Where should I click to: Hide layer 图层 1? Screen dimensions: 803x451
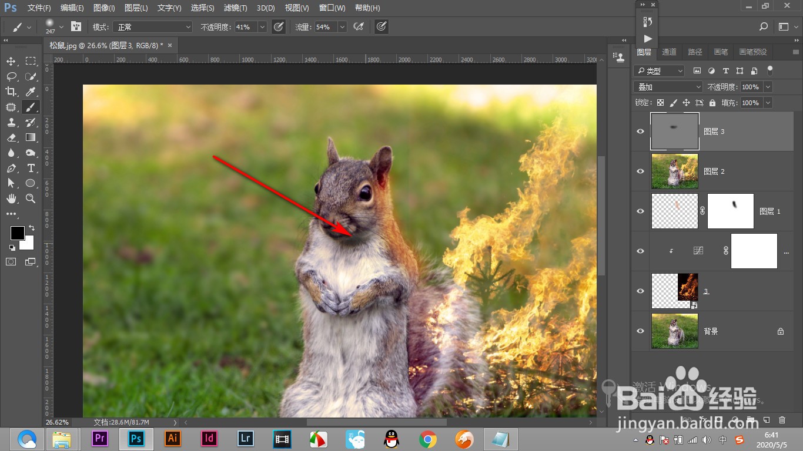[x=641, y=211]
